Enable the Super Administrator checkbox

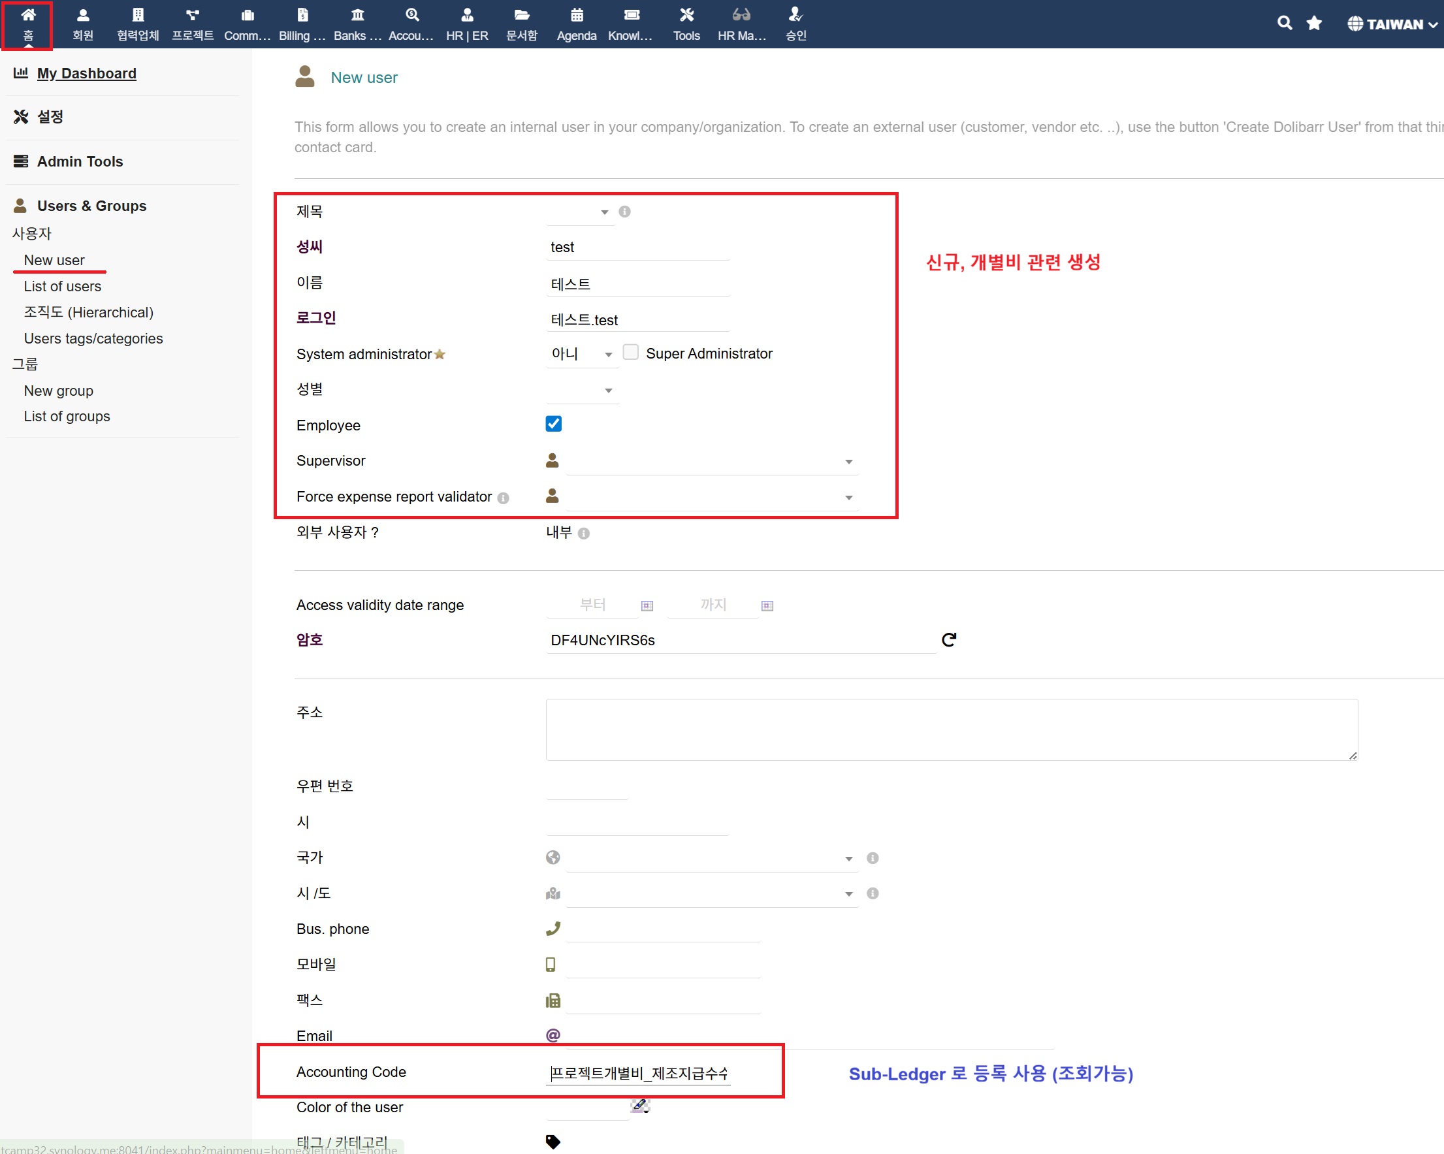pos(630,352)
